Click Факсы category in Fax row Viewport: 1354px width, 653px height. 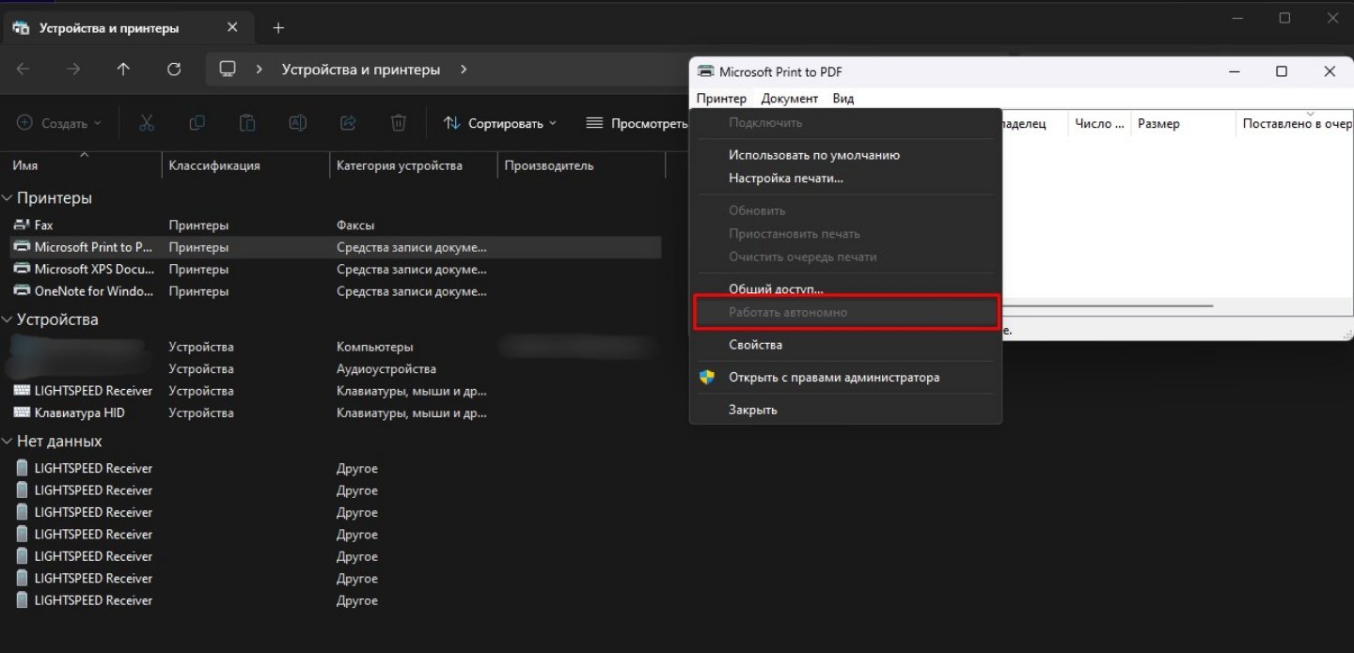355,225
